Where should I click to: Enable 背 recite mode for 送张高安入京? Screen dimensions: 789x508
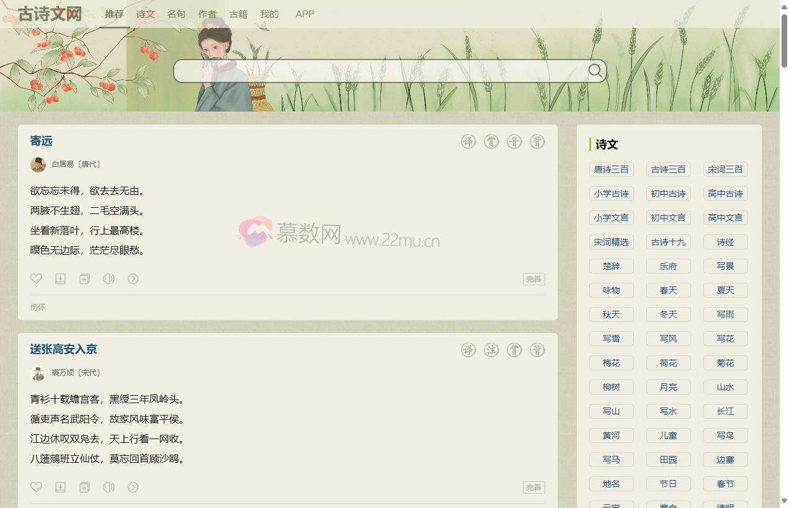(x=537, y=350)
